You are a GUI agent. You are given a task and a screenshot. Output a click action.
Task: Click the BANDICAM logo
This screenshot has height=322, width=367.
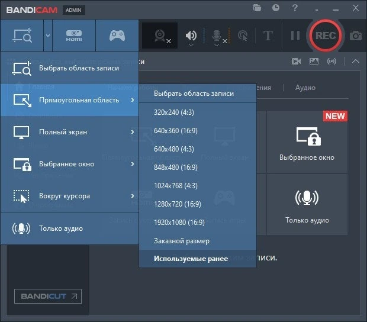32,10
